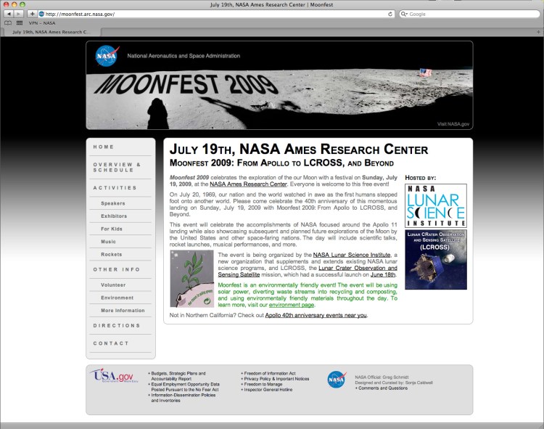Open the new tab plus button
The width and height of the screenshot is (544, 429).
click(538, 32)
